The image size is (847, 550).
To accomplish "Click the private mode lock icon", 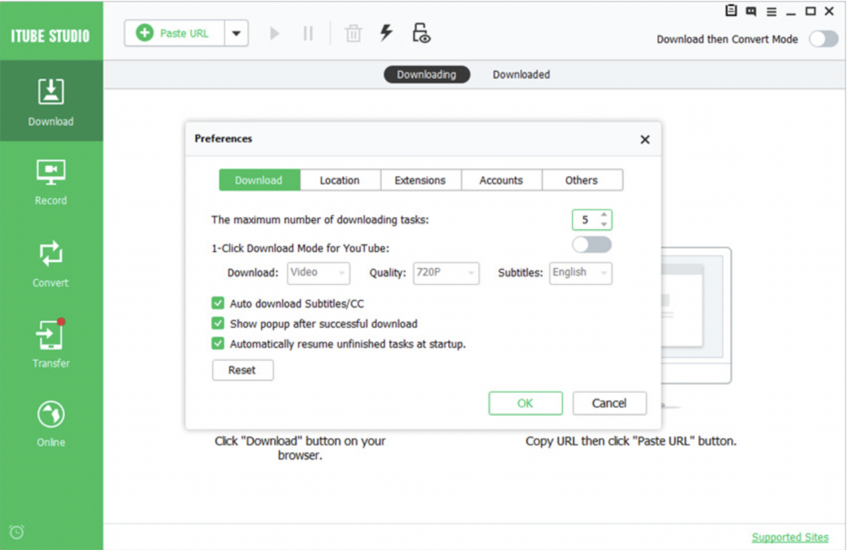I will tap(421, 33).
